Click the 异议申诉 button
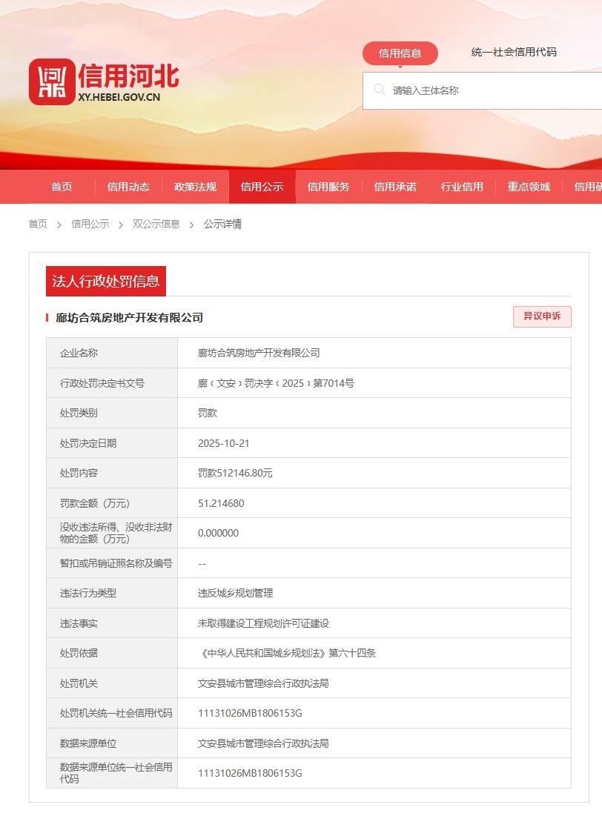 542,316
